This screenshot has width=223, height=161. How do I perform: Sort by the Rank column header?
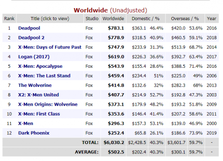(9, 19)
